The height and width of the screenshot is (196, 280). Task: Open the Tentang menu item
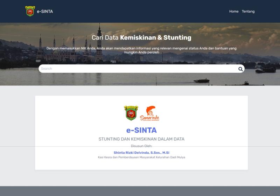coord(248,12)
